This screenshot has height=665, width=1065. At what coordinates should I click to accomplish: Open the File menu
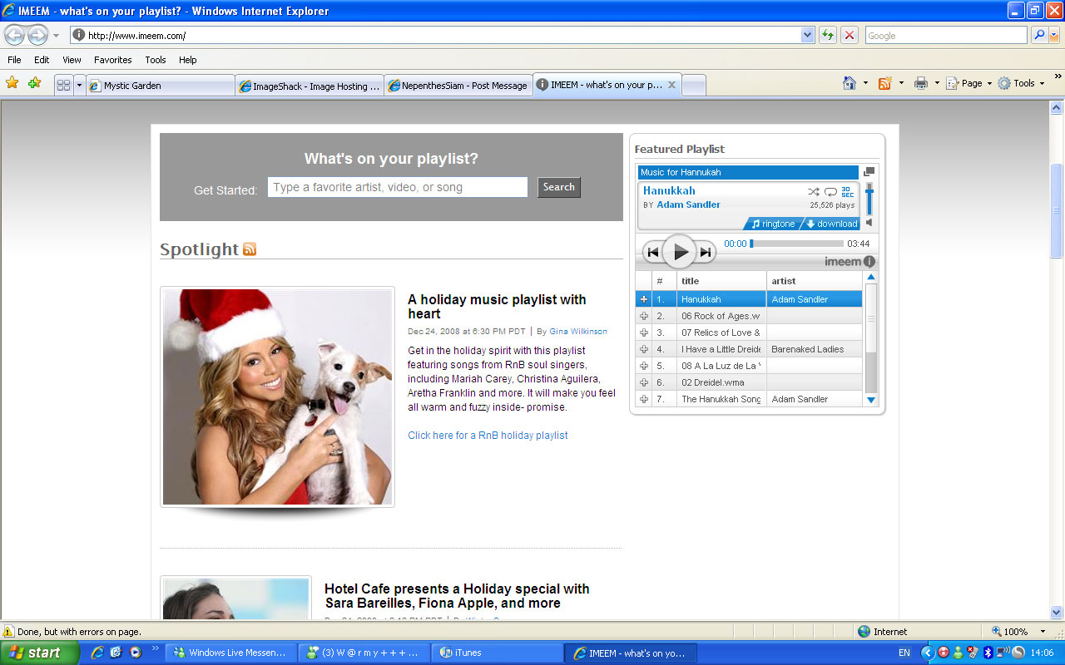[x=14, y=60]
